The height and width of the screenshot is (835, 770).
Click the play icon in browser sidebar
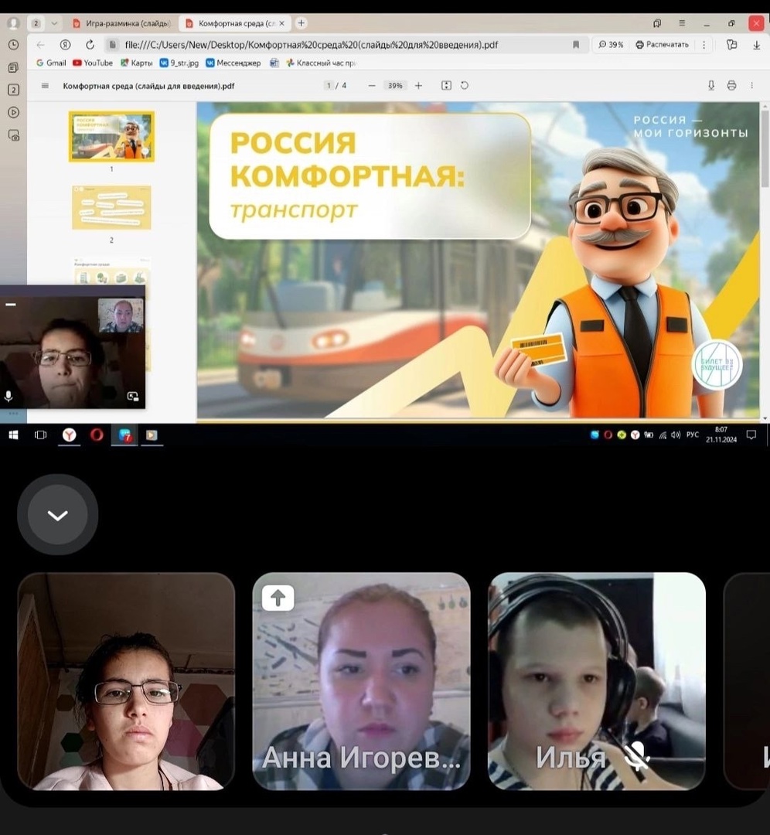pyautogui.click(x=13, y=112)
